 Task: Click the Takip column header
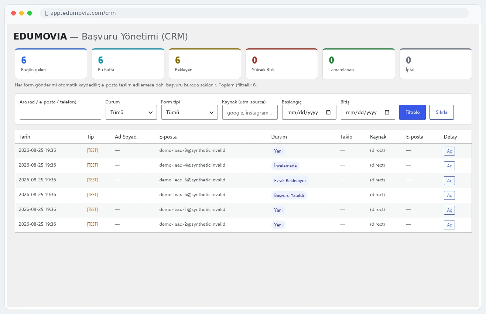346,137
